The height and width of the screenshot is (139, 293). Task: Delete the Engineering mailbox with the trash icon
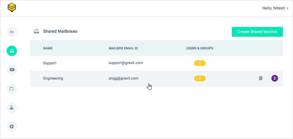(x=261, y=78)
